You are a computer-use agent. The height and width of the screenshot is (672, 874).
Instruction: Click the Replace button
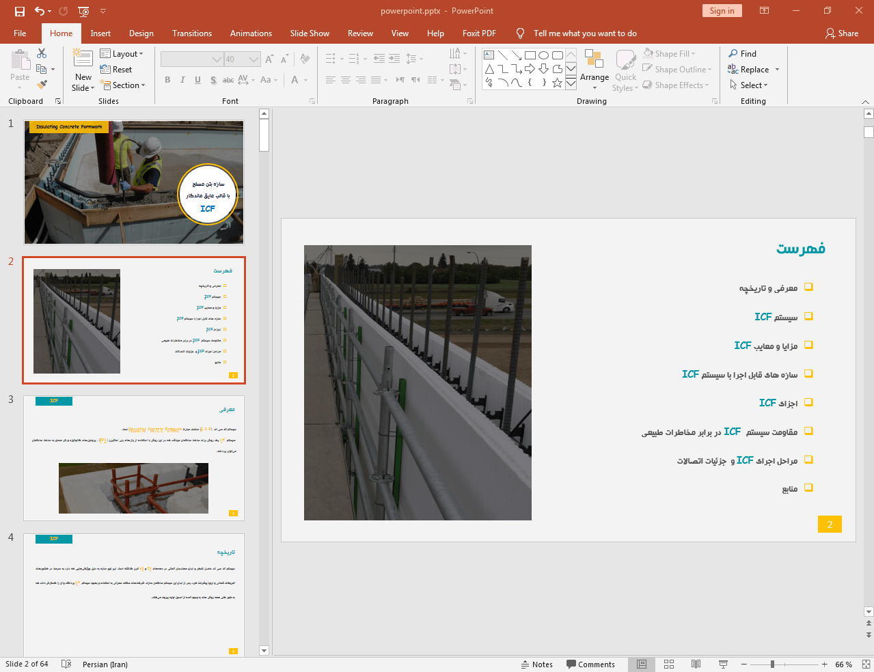[x=754, y=70]
